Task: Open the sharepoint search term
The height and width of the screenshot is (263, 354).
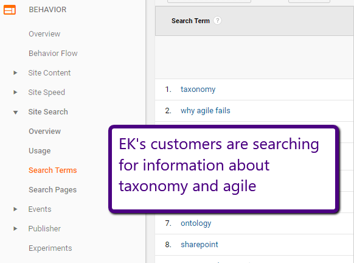Action: point(200,245)
